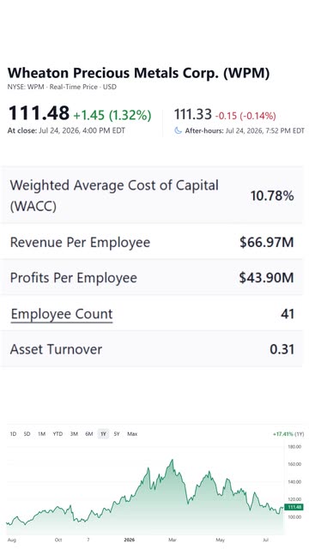The image size is (309, 549).
Task: Choose the 3M chart period
Action: 74,434
